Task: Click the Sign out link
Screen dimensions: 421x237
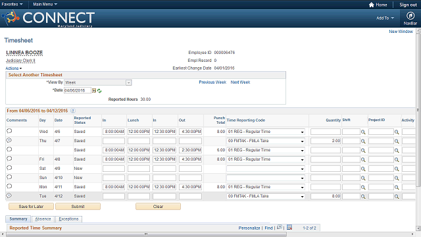Action: [x=408, y=5]
